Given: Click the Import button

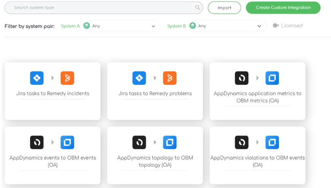Looking at the screenshot, I should tap(224, 8).
